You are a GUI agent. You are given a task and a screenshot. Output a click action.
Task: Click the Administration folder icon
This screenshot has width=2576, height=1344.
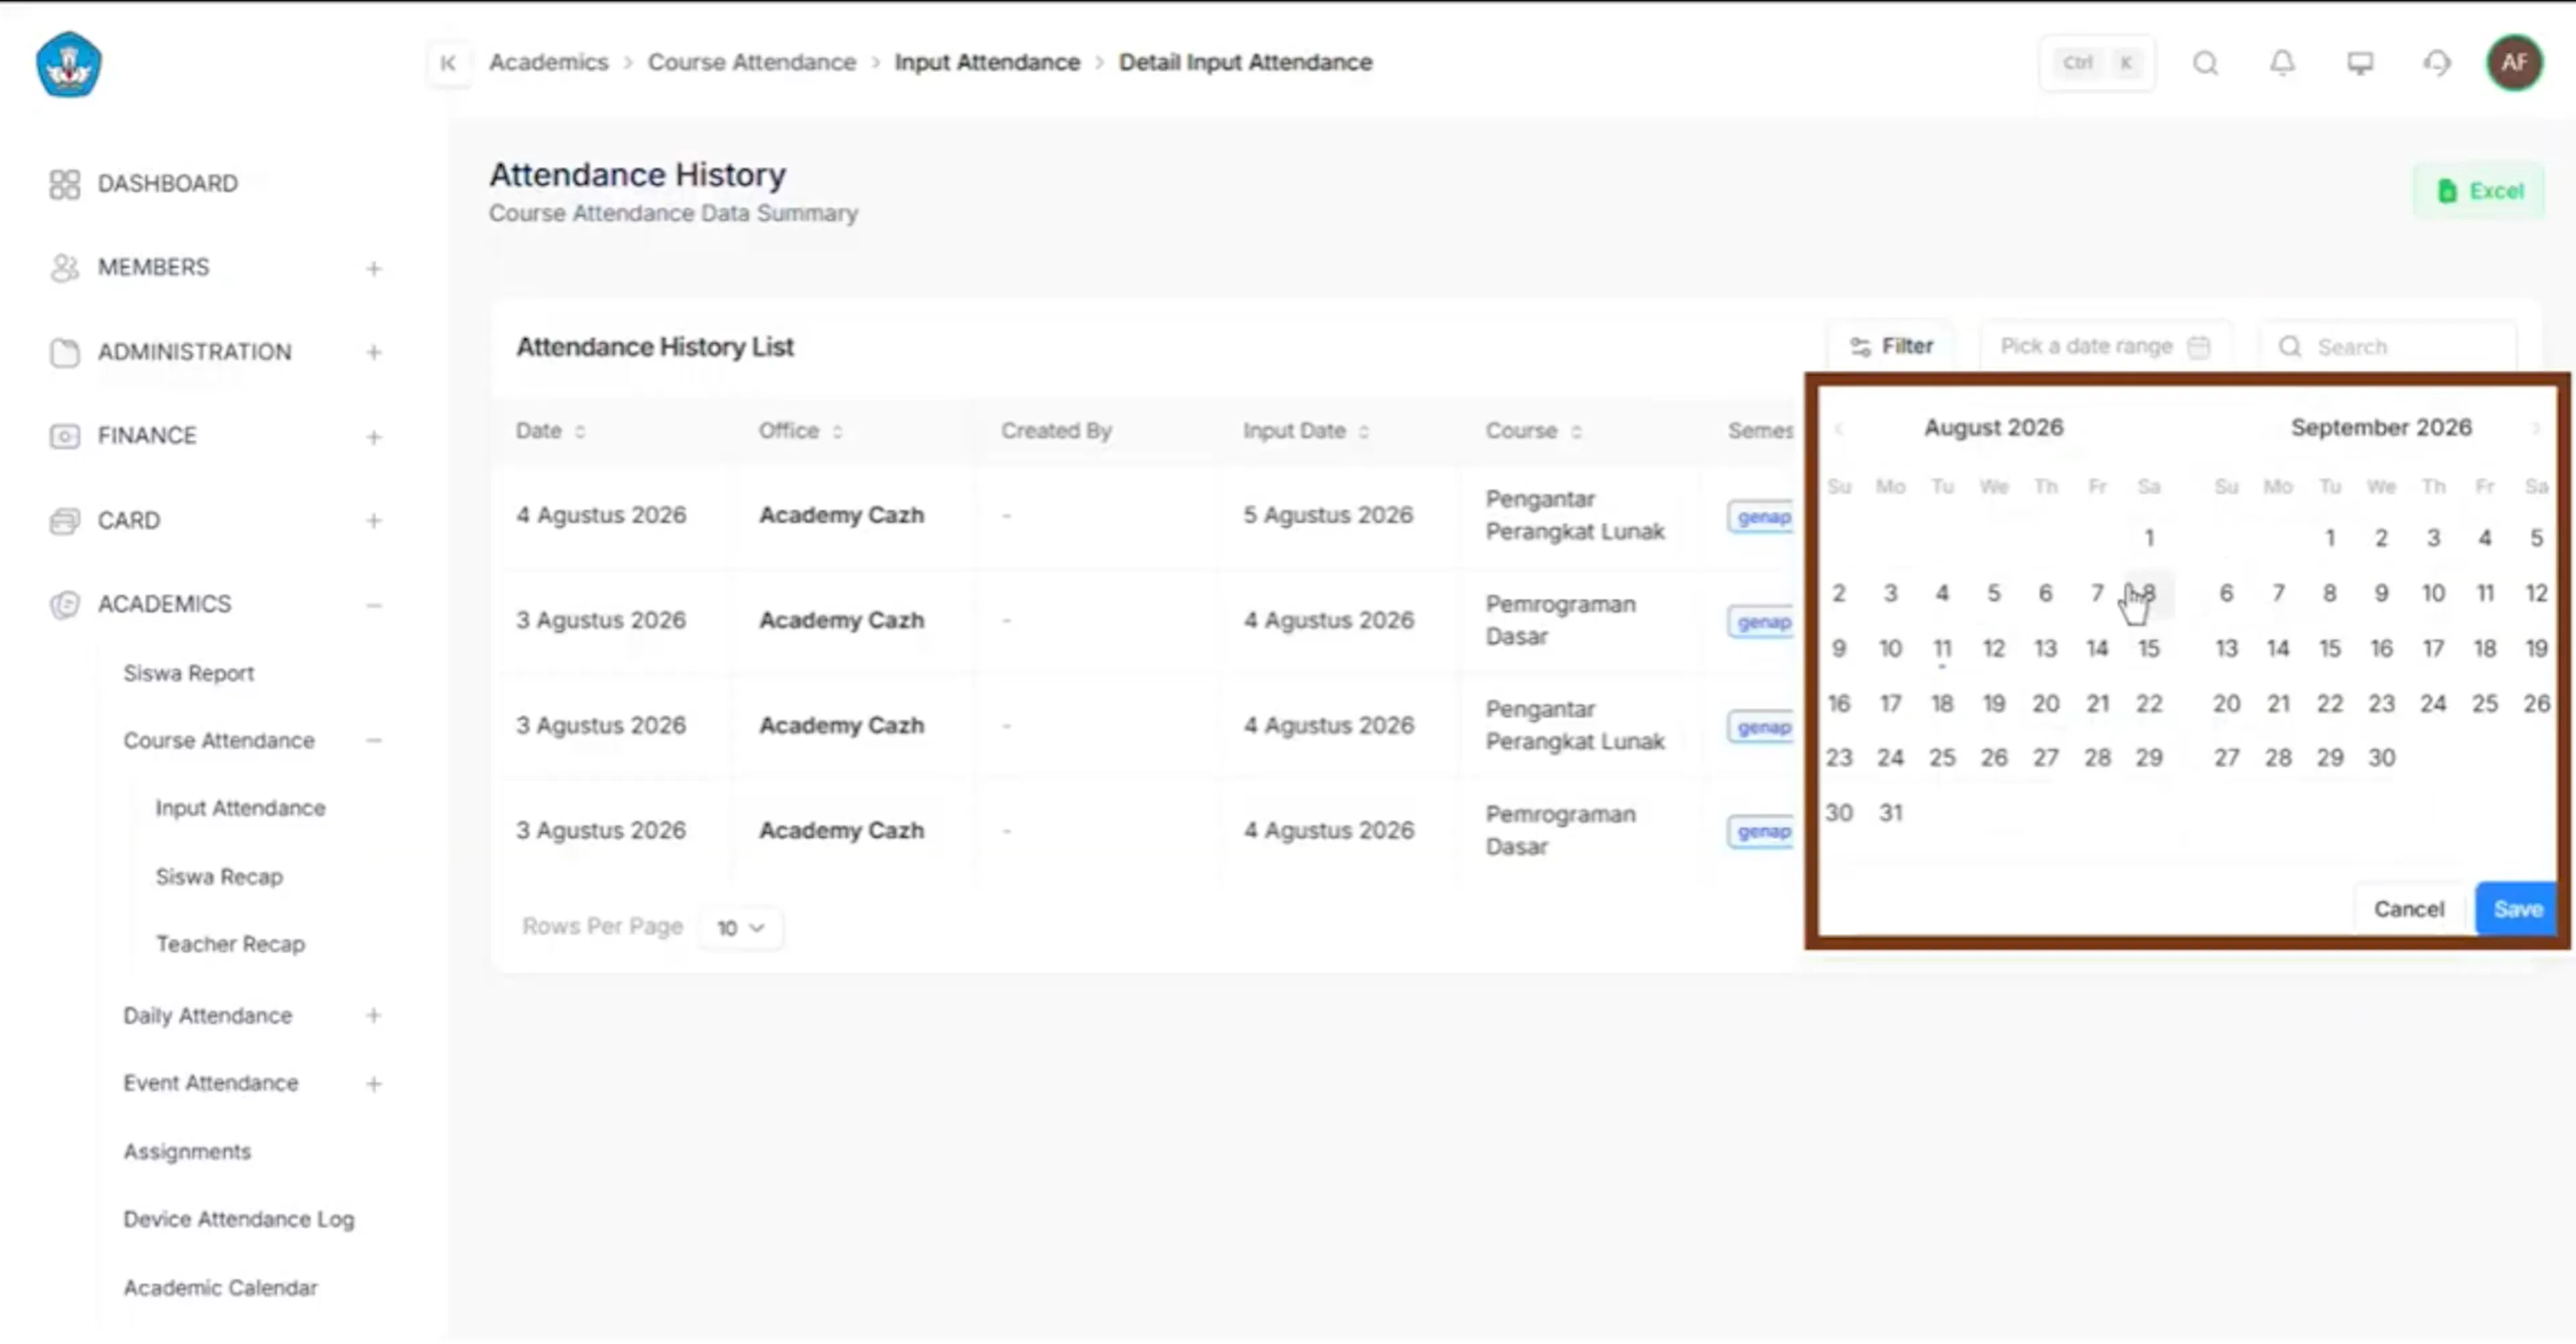[64, 352]
